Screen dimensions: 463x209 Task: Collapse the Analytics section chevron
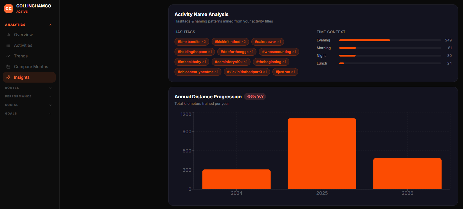50,25
